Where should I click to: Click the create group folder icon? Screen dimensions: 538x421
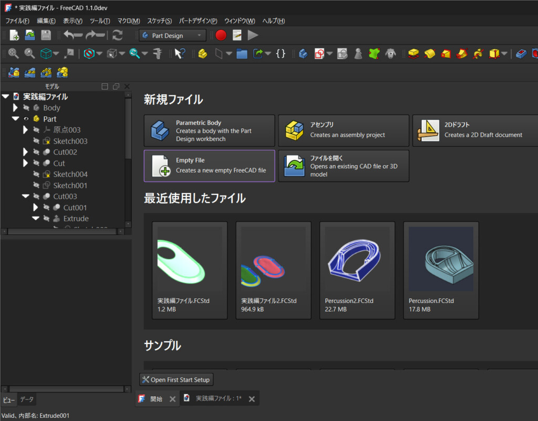click(x=242, y=53)
